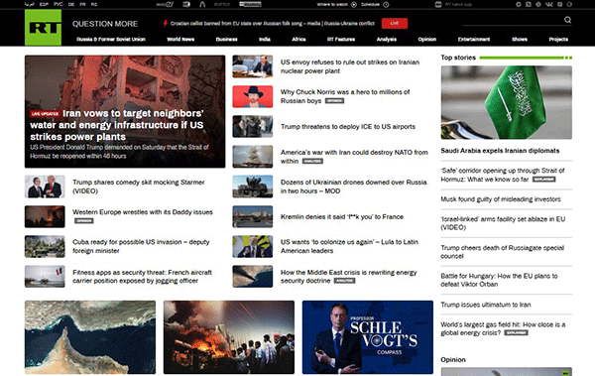Open the Fitness apps as security threat article
The width and height of the screenshot is (595, 376).
pos(142,277)
